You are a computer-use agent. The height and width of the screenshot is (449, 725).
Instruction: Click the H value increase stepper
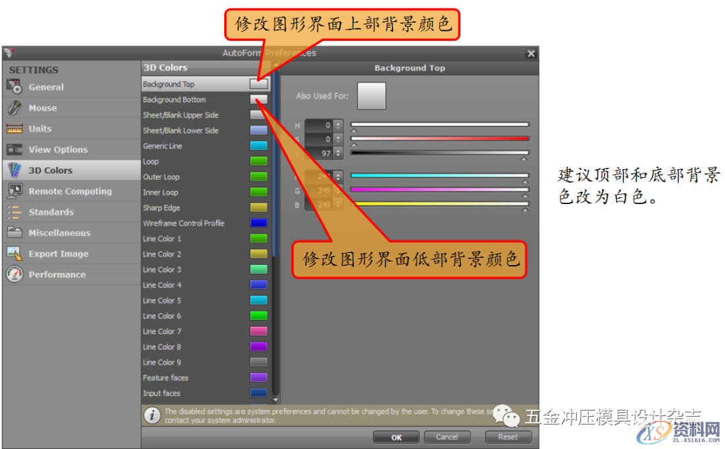pyautogui.click(x=338, y=123)
